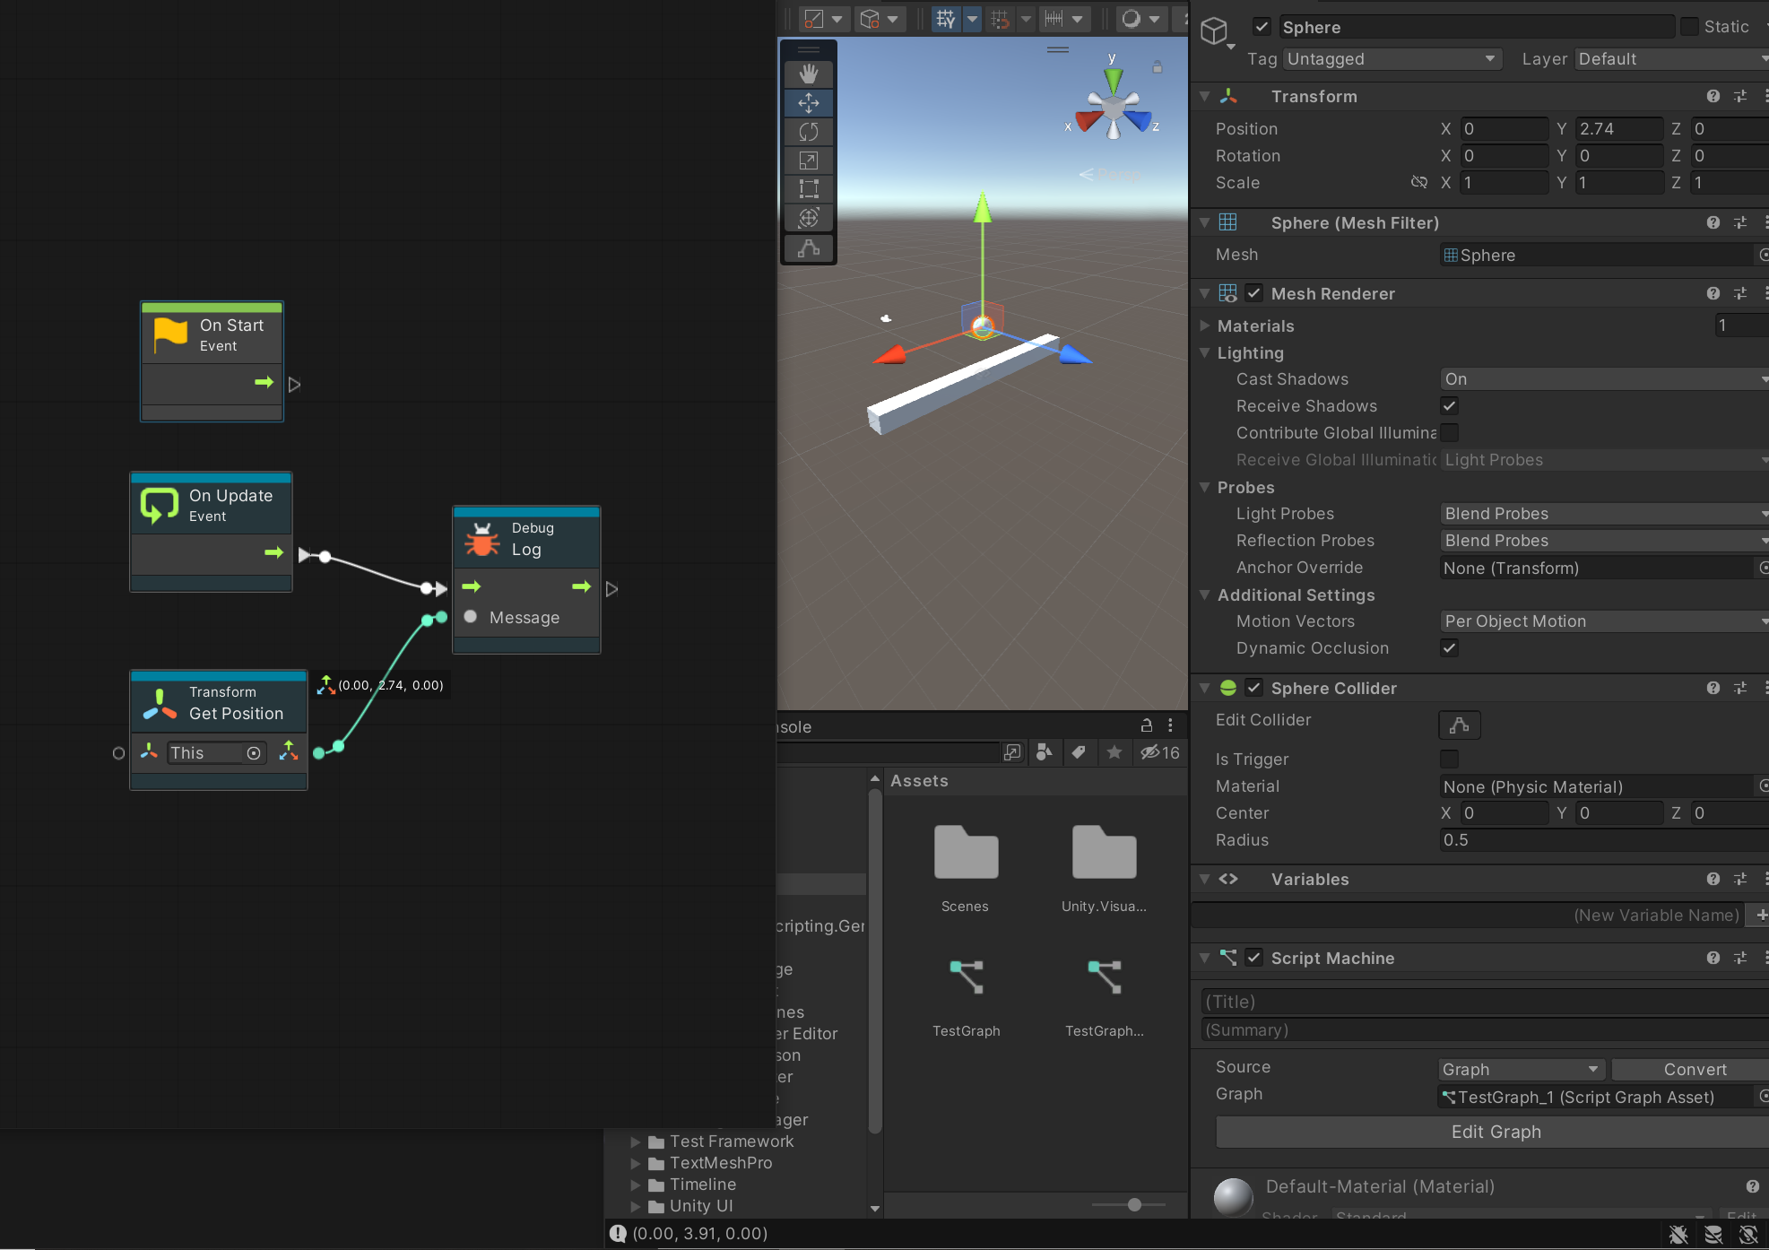1769x1250 pixels.
Task: Open Transform component help icon
Action: click(x=1713, y=96)
